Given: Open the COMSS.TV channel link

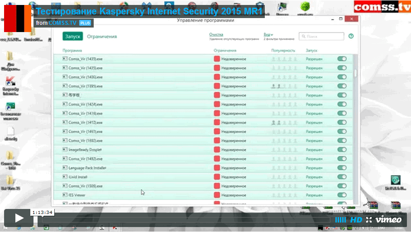Looking at the screenshot, I should coord(62,23).
